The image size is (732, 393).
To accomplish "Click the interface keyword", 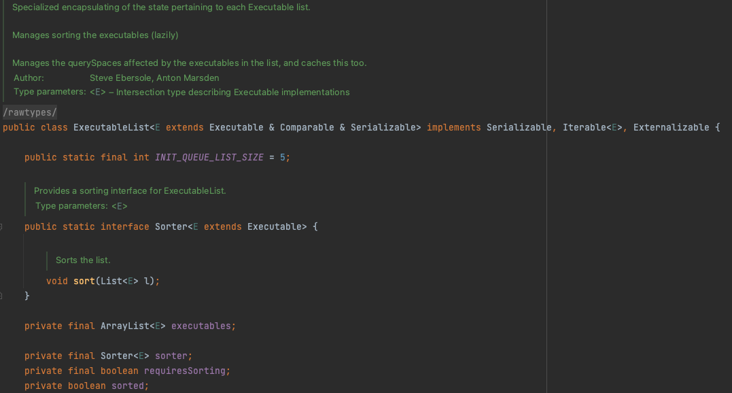I will [x=124, y=227].
